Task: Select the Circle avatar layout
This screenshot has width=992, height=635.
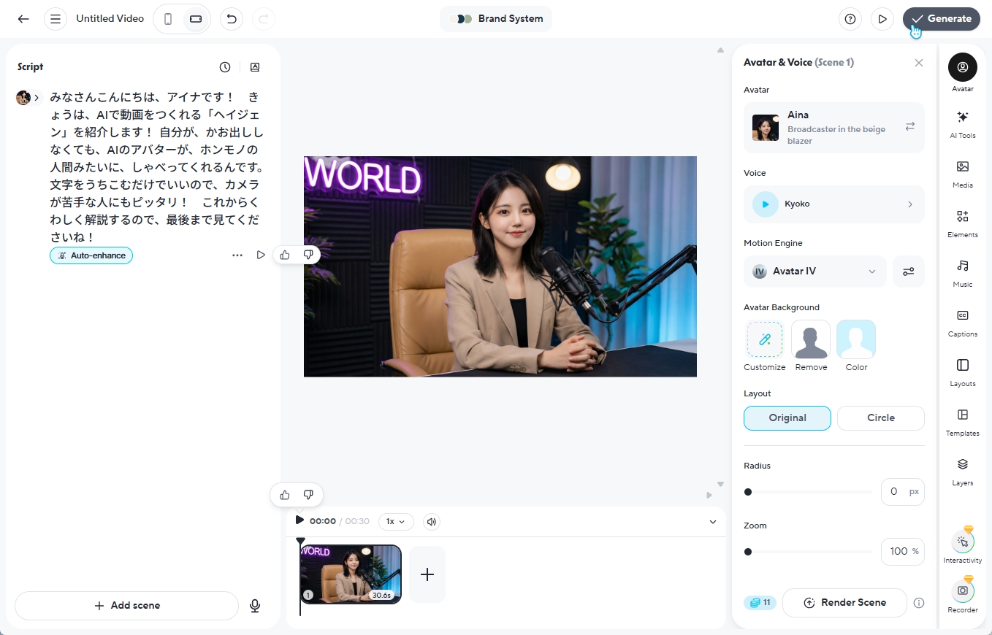Action: tap(880, 417)
